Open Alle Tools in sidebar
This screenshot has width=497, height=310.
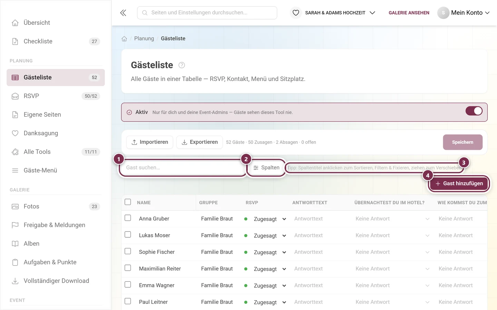coord(56,152)
